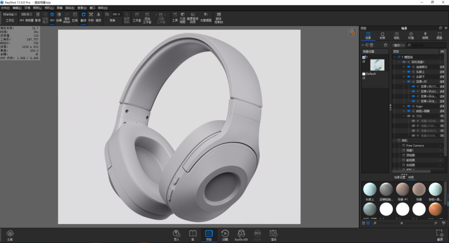Open the 动画 animation timeline
Screen dimensions: 449x243
[225, 235]
